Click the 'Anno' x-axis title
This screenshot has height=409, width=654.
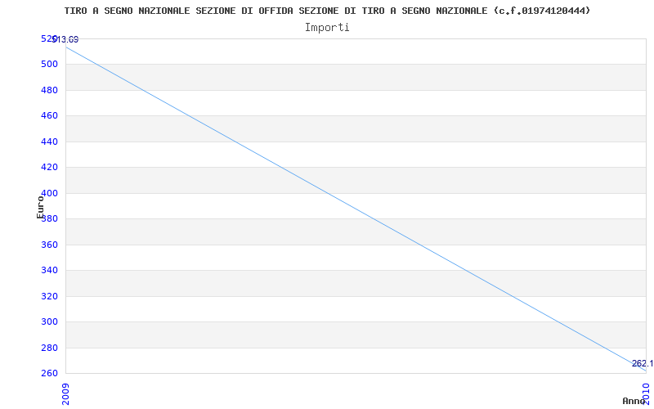coord(634,401)
